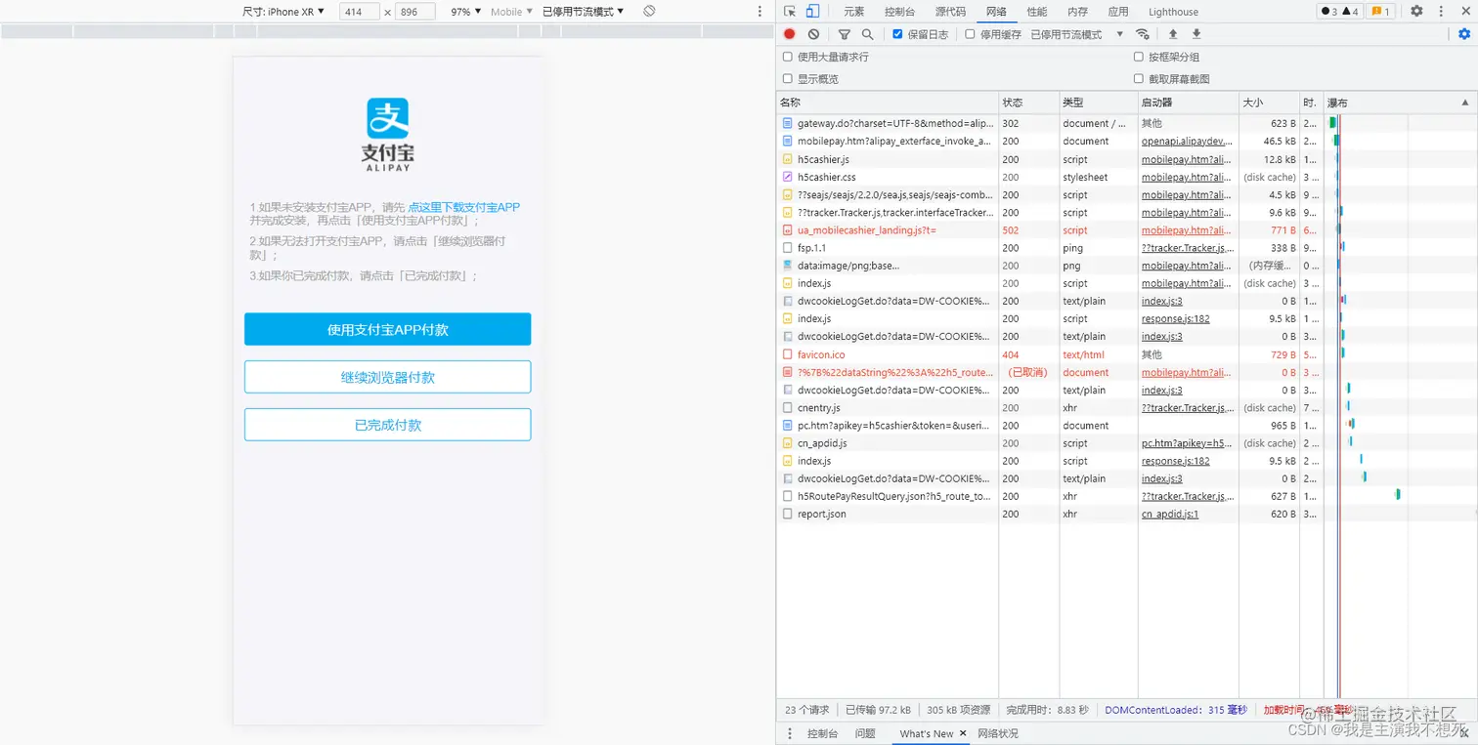Open network search magnifier icon
The width and height of the screenshot is (1478, 745).
click(867, 34)
